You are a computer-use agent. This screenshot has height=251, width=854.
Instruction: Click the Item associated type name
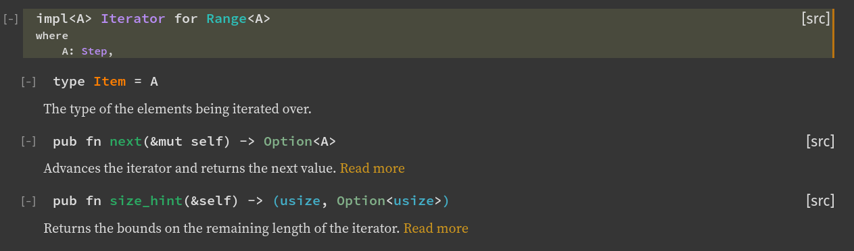coord(110,82)
